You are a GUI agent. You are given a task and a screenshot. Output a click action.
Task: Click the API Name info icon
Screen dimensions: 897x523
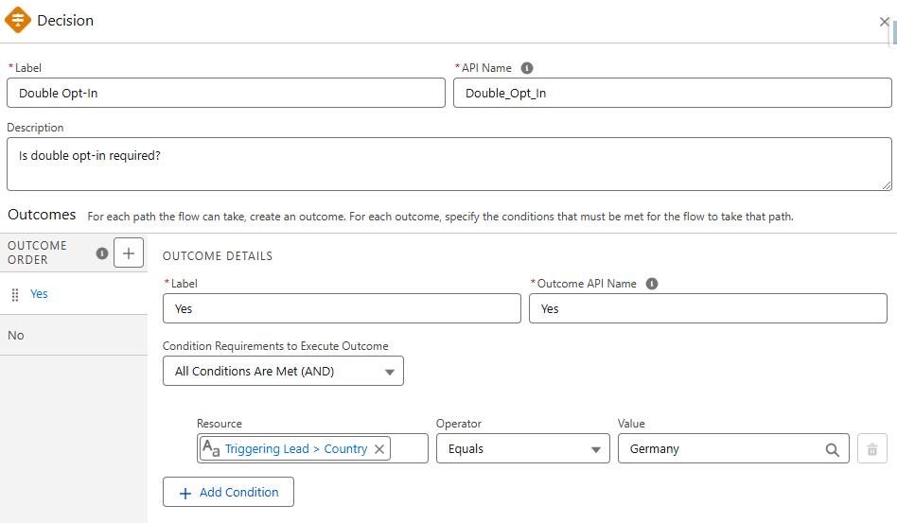527,68
